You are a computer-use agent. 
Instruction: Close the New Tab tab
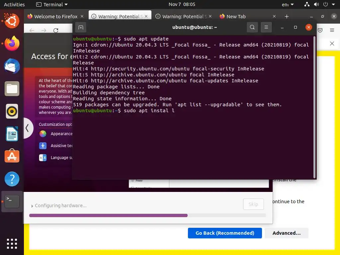[274, 17]
